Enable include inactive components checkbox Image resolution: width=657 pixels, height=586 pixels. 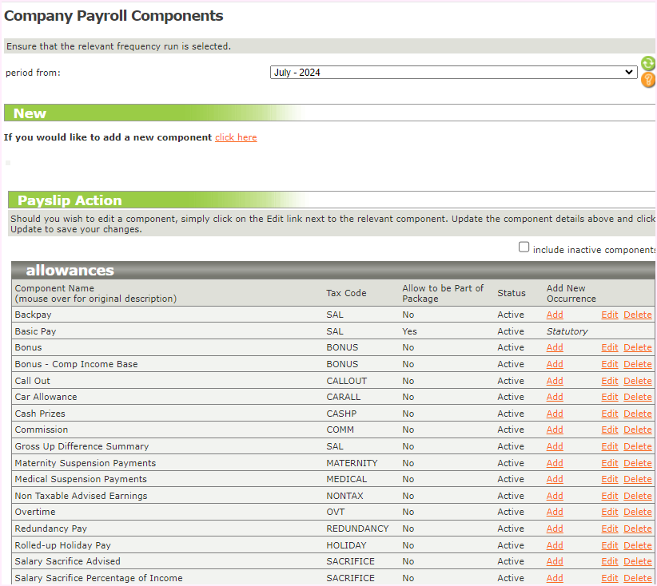[x=524, y=247]
